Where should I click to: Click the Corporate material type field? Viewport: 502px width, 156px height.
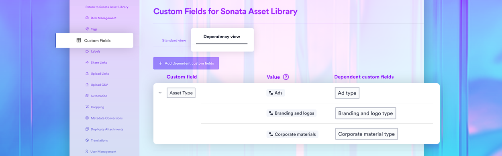366,134
